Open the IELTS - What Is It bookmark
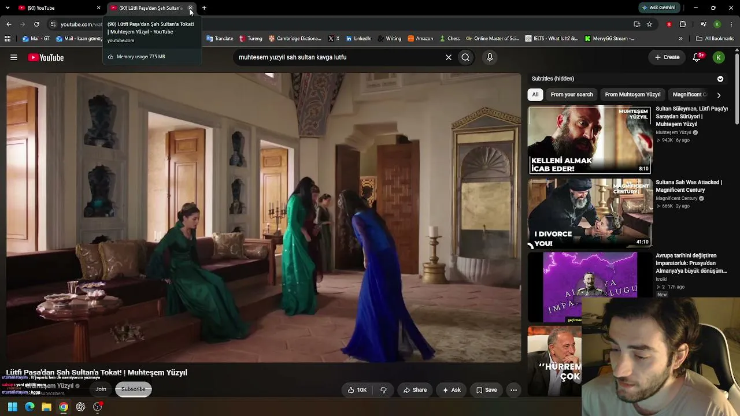Viewport: 740px width, 416px height. tap(552, 39)
